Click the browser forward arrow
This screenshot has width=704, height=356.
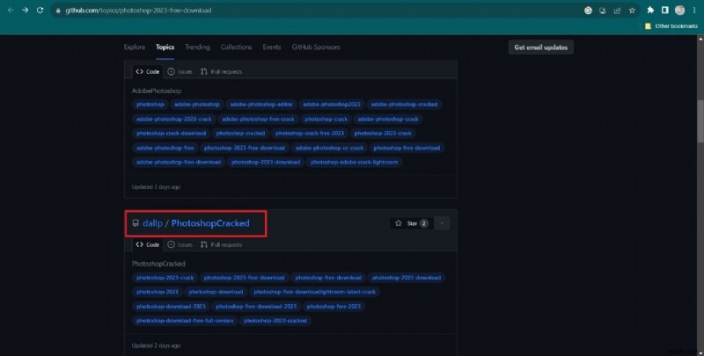[26, 10]
